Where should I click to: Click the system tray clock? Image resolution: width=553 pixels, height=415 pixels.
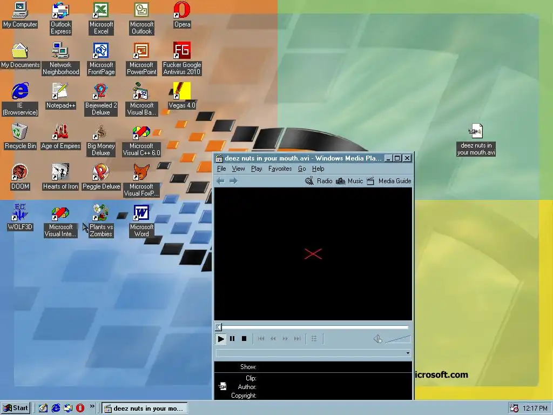click(535, 409)
